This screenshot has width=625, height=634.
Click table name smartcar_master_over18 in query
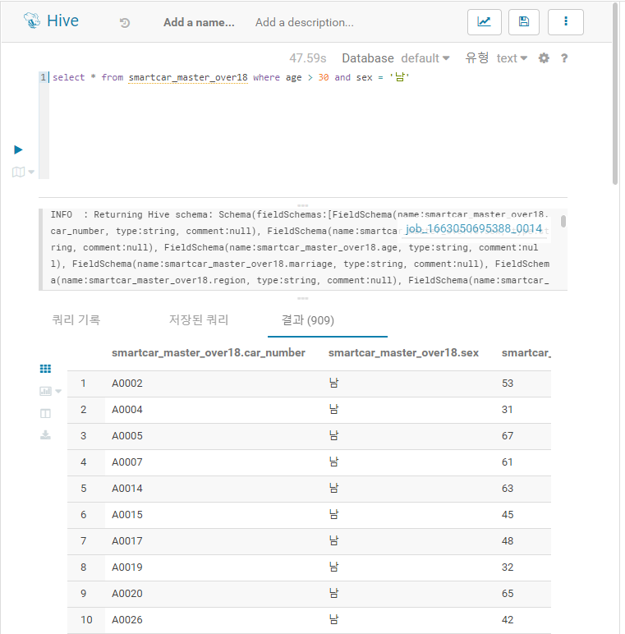pyautogui.click(x=188, y=77)
